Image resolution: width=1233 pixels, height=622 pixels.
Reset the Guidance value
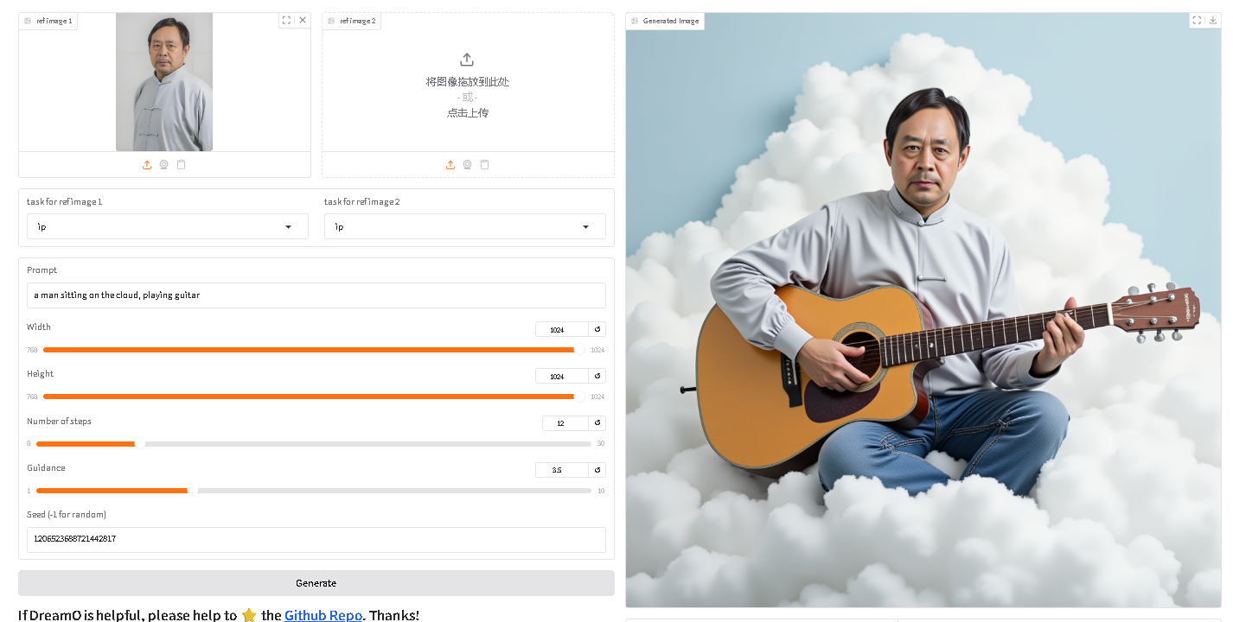click(597, 470)
